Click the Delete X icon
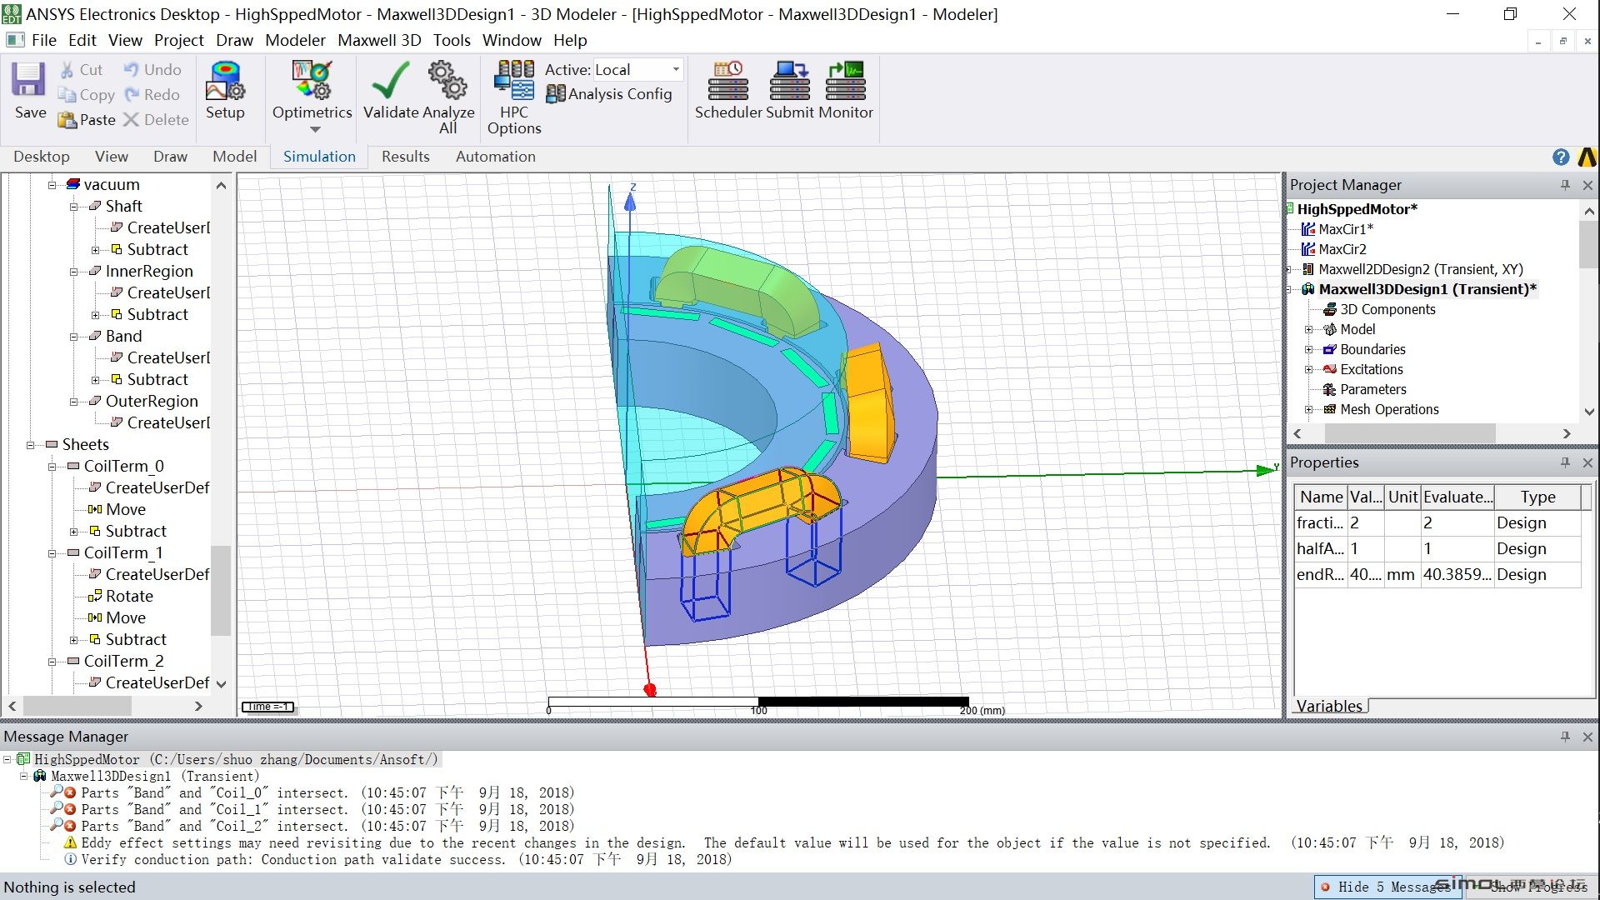This screenshot has width=1600, height=900. coord(131,120)
